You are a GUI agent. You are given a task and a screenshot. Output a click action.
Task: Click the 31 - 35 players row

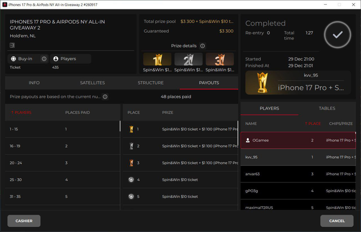point(62,196)
